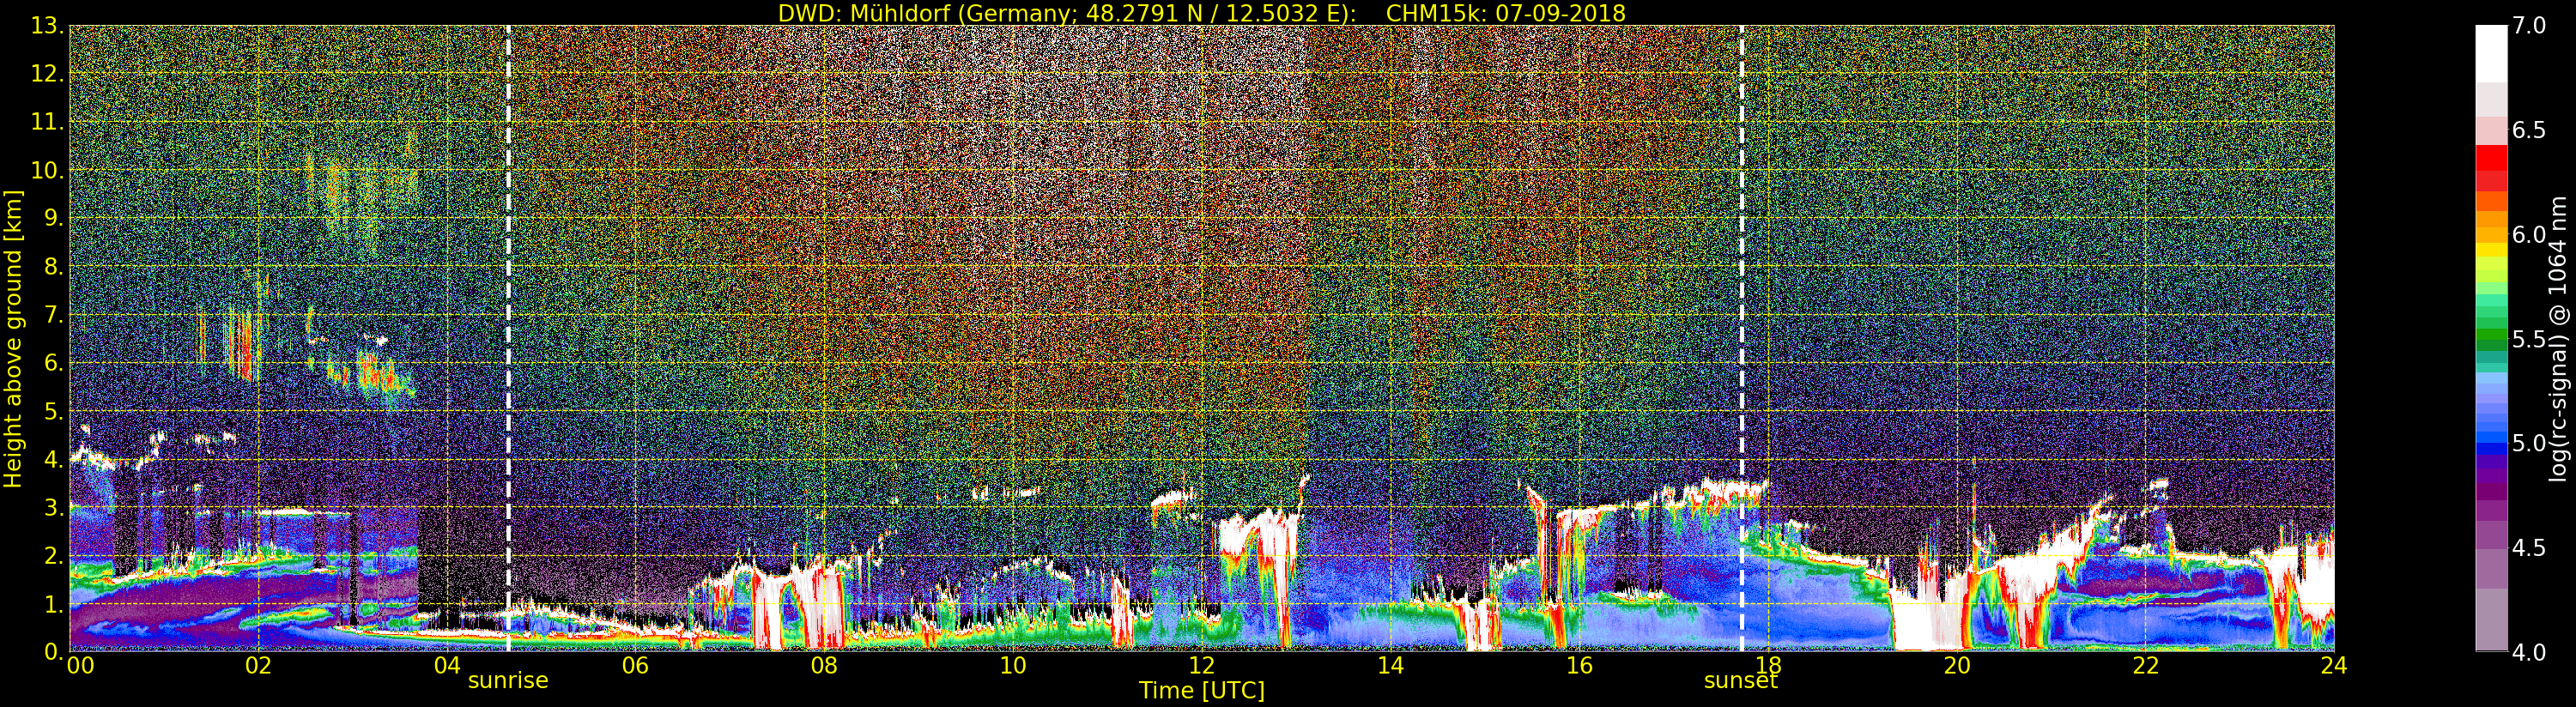Click the "0." height axis tick label
The image size is (2576, 707).
[x=53, y=651]
